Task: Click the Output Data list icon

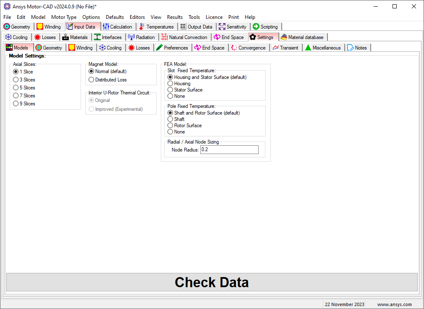Action: coord(183,26)
